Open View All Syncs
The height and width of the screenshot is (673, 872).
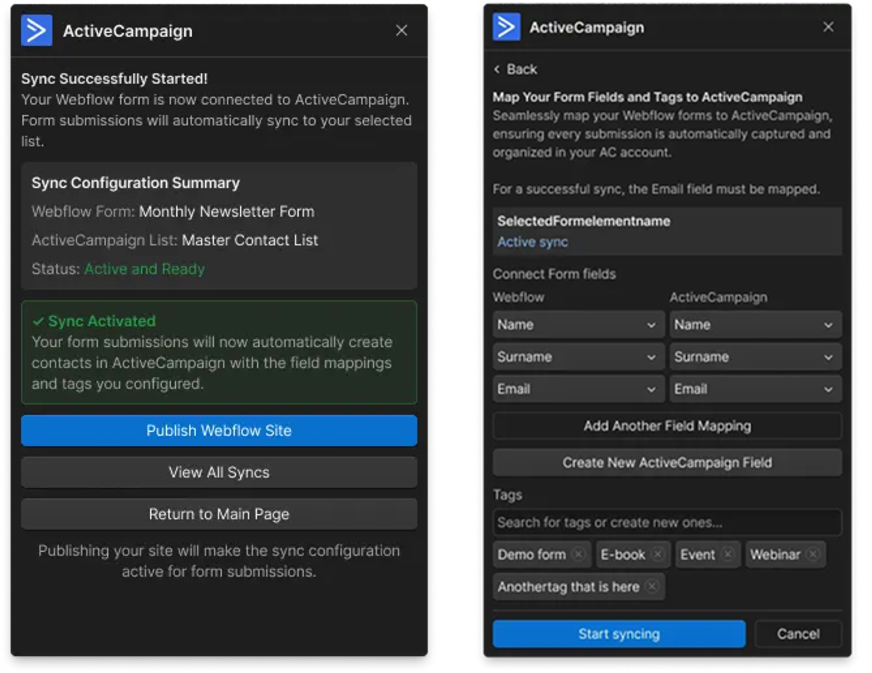click(x=219, y=472)
